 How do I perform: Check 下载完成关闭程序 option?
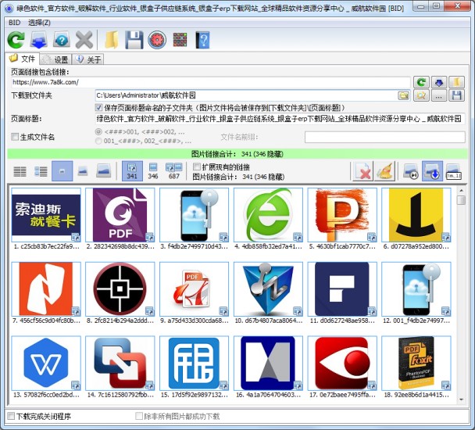click(11, 416)
